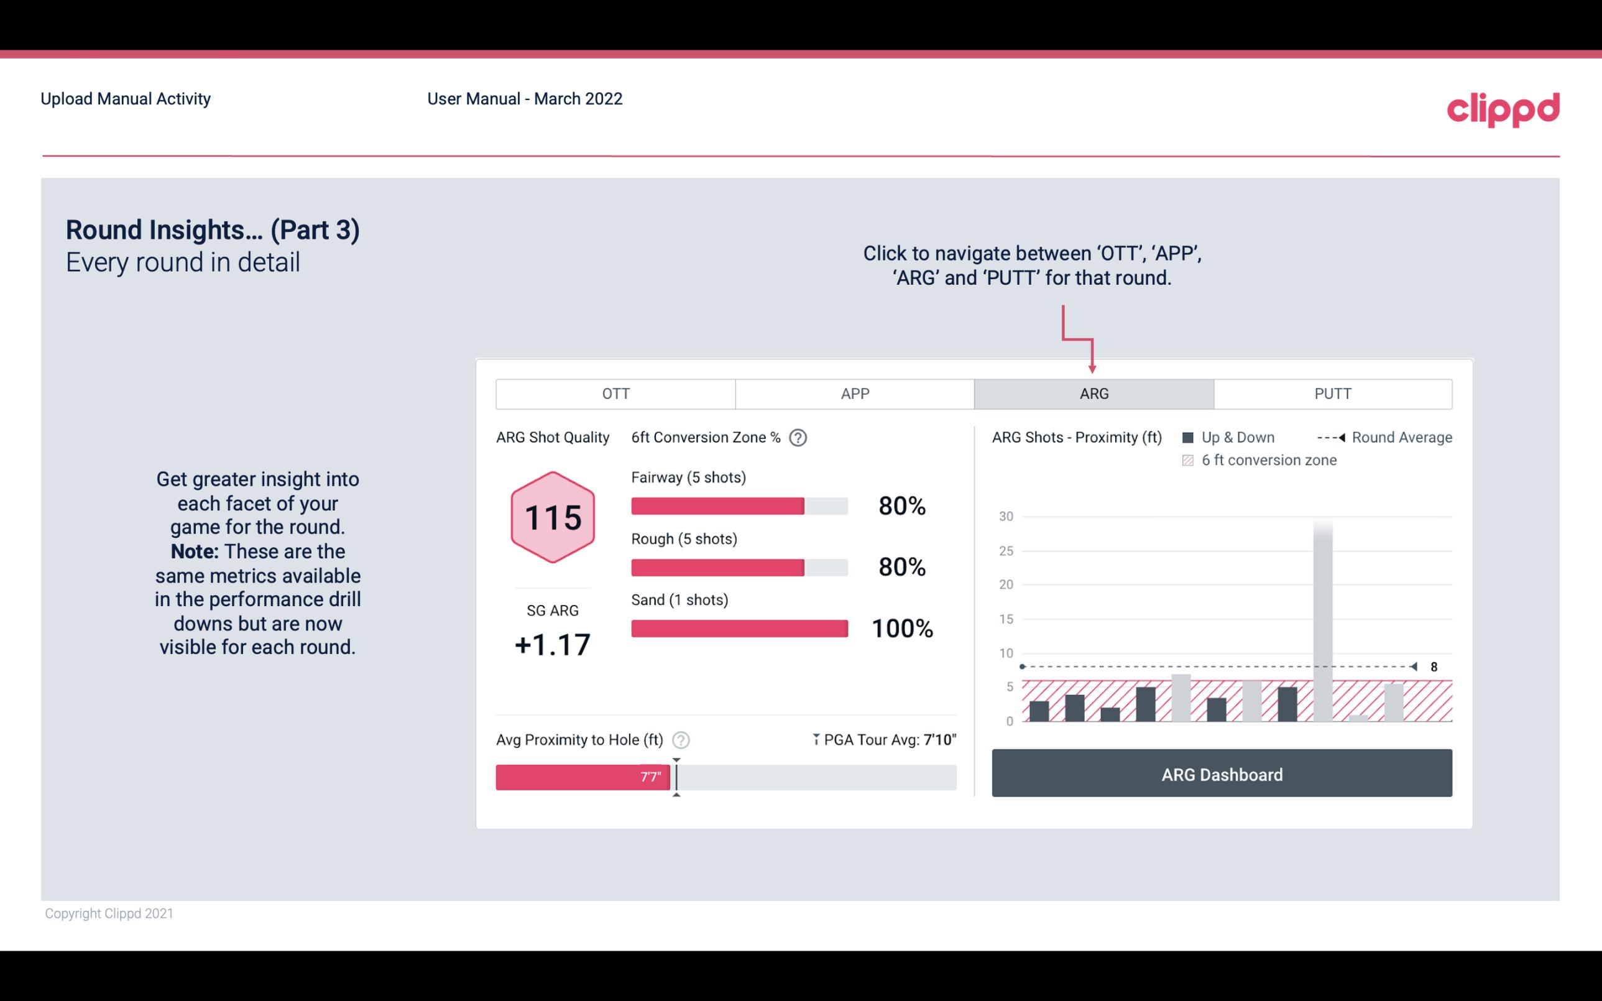Select the OTT tab
Image resolution: width=1602 pixels, height=1001 pixels.
click(615, 393)
